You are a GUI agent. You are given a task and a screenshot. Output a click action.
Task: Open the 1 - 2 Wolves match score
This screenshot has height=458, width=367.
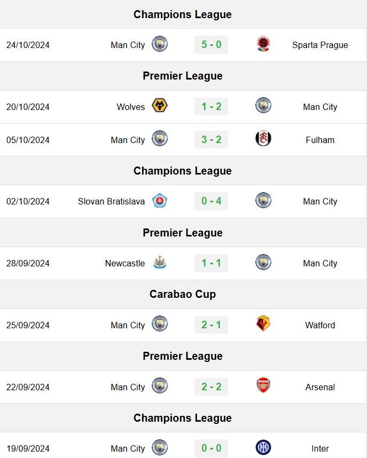(211, 107)
